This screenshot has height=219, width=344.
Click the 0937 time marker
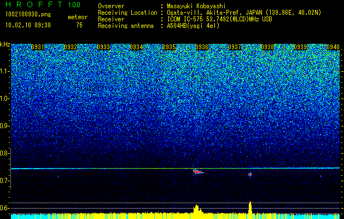tap(235, 47)
